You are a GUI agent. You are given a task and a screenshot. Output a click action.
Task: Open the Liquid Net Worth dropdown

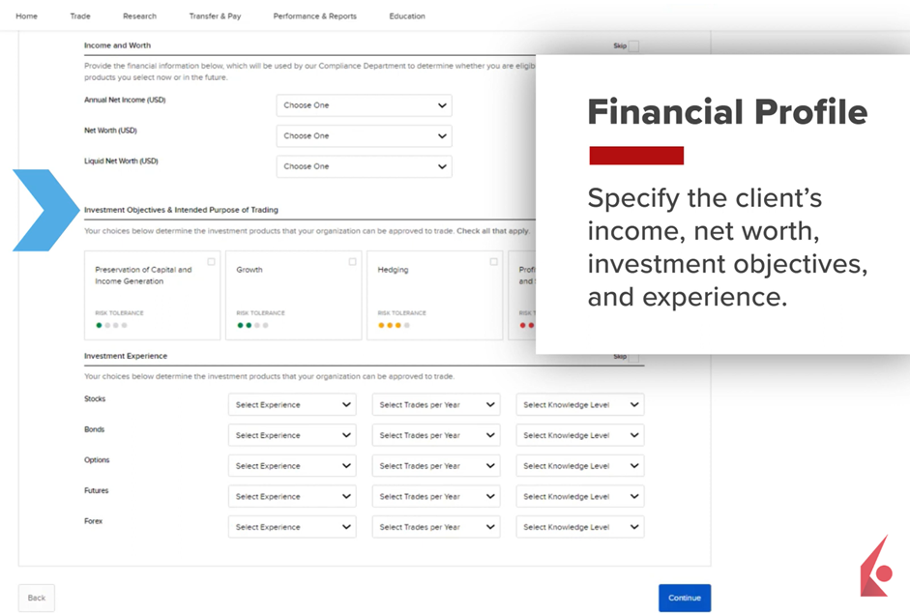click(364, 166)
